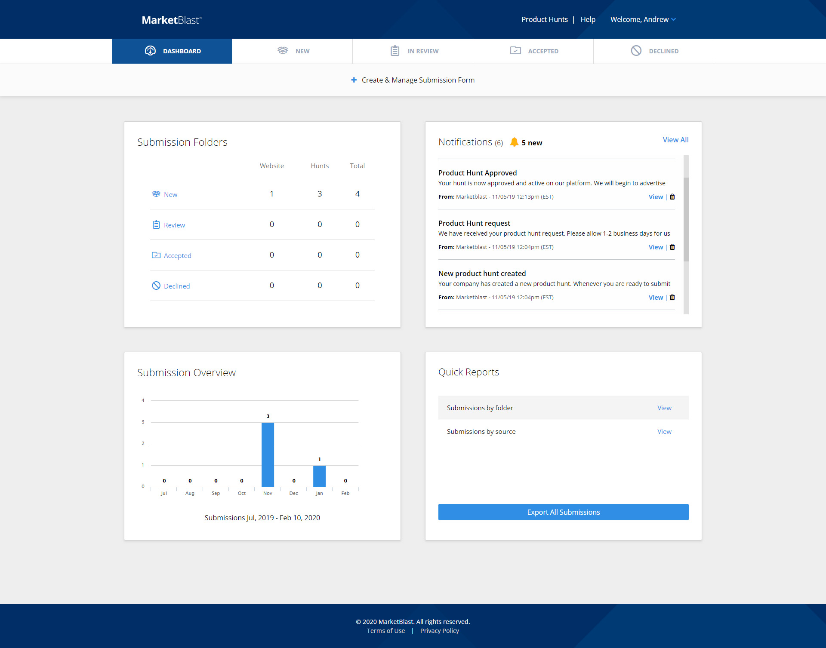Click the Product Hunts header link
The height and width of the screenshot is (648, 826).
click(544, 19)
